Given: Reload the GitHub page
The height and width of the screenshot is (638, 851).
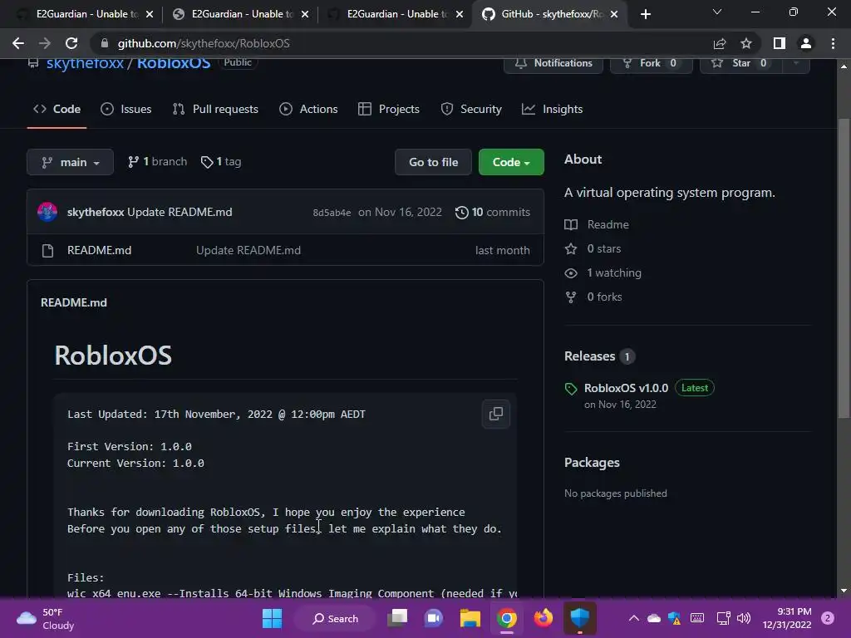Looking at the screenshot, I should click(x=71, y=43).
